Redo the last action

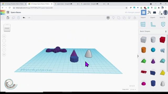click(x=29, y=18)
